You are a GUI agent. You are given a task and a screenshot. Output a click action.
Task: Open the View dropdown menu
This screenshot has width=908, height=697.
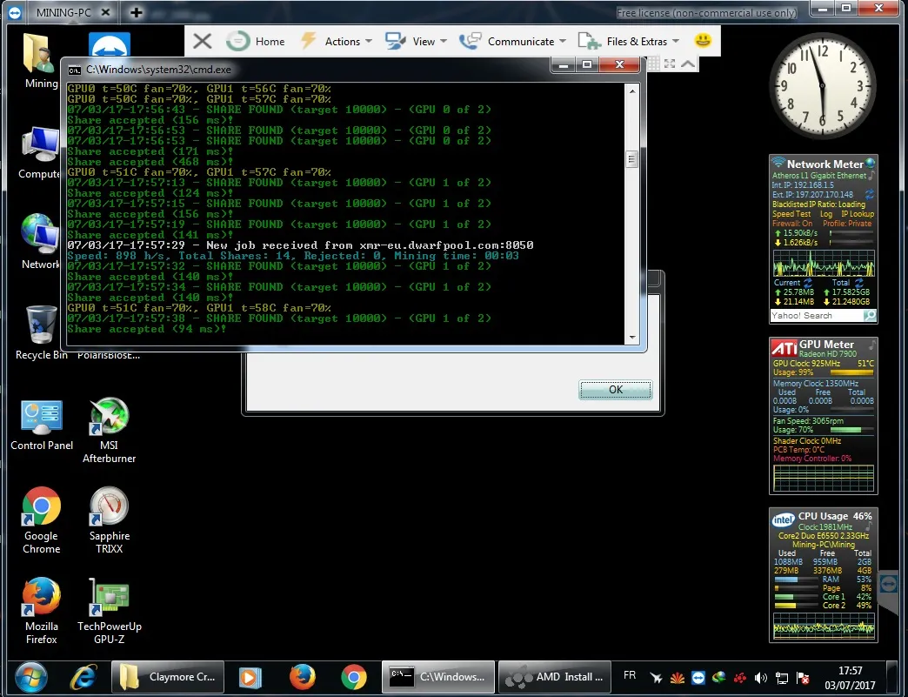click(x=416, y=41)
